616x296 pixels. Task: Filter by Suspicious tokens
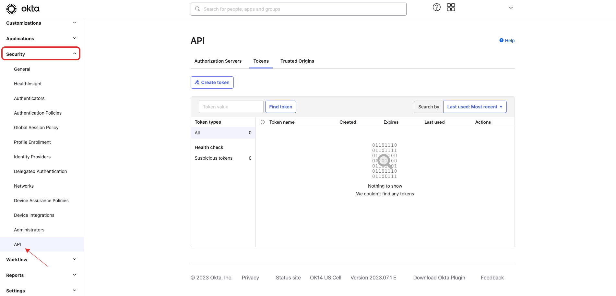coord(223,158)
